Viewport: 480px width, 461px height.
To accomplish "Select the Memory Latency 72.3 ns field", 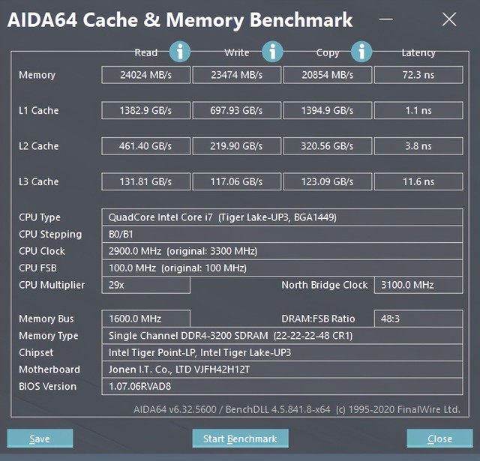I will pos(418,75).
